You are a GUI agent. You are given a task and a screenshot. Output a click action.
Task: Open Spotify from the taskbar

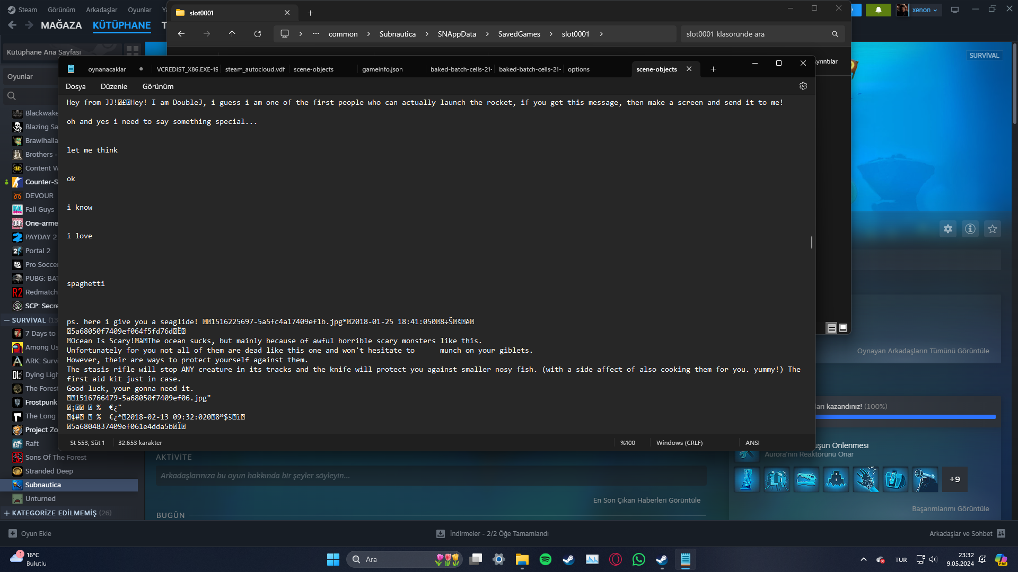click(545, 559)
